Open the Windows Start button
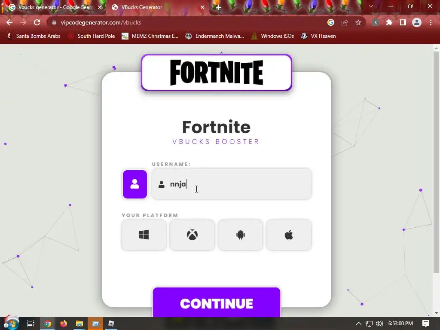440x330 pixels. pyautogui.click(x=11, y=323)
